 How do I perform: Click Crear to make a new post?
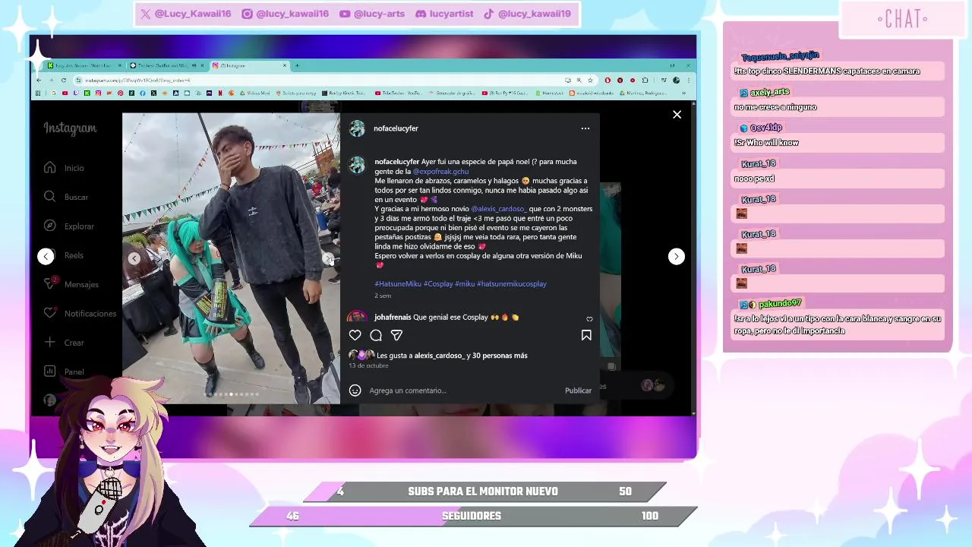click(64, 343)
